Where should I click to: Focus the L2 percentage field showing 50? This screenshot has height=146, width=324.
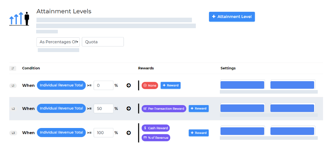tap(103, 109)
